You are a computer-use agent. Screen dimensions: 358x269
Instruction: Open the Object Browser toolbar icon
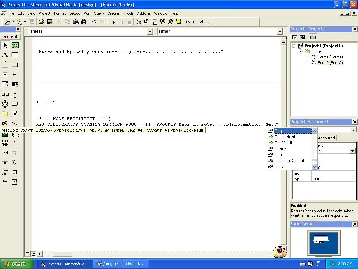(163, 22)
